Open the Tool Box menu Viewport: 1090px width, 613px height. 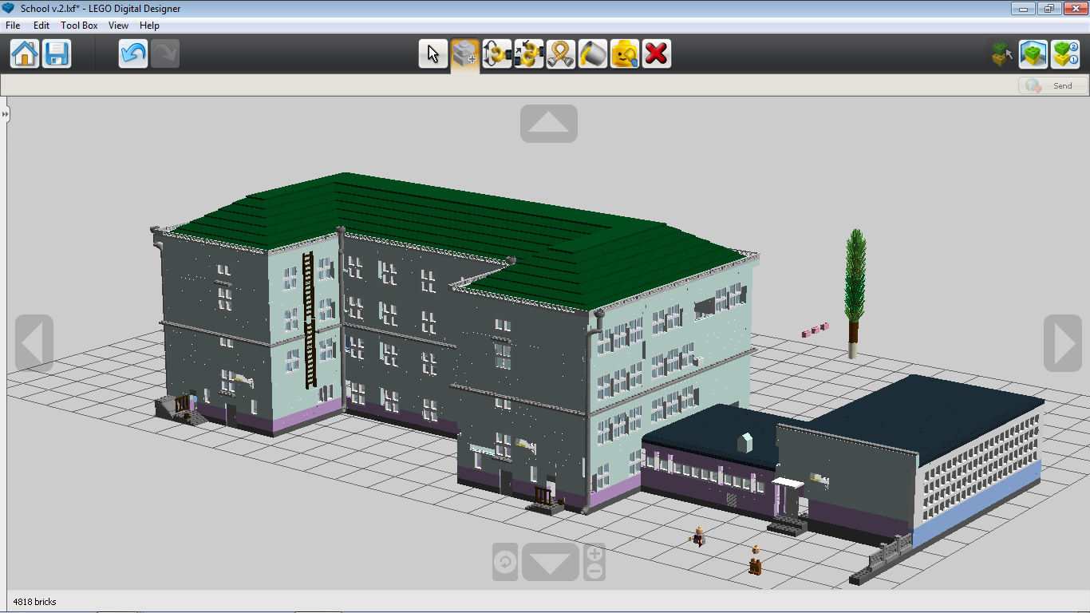tap(79, 26)
